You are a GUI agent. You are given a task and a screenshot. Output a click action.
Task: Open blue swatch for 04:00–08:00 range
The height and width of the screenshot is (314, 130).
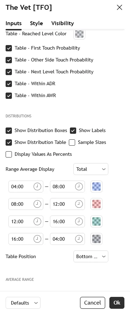[x=96, y=187]
